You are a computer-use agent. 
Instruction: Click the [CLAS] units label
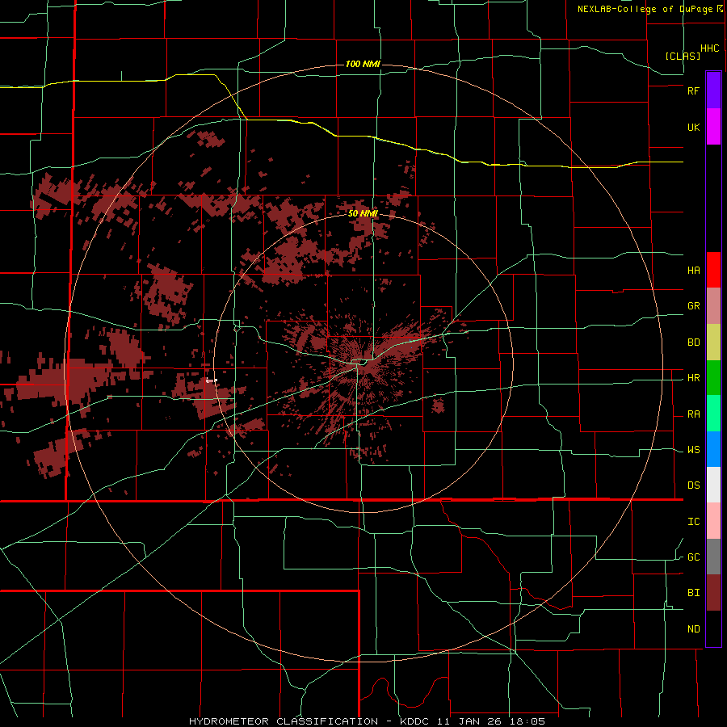[683, 56]
